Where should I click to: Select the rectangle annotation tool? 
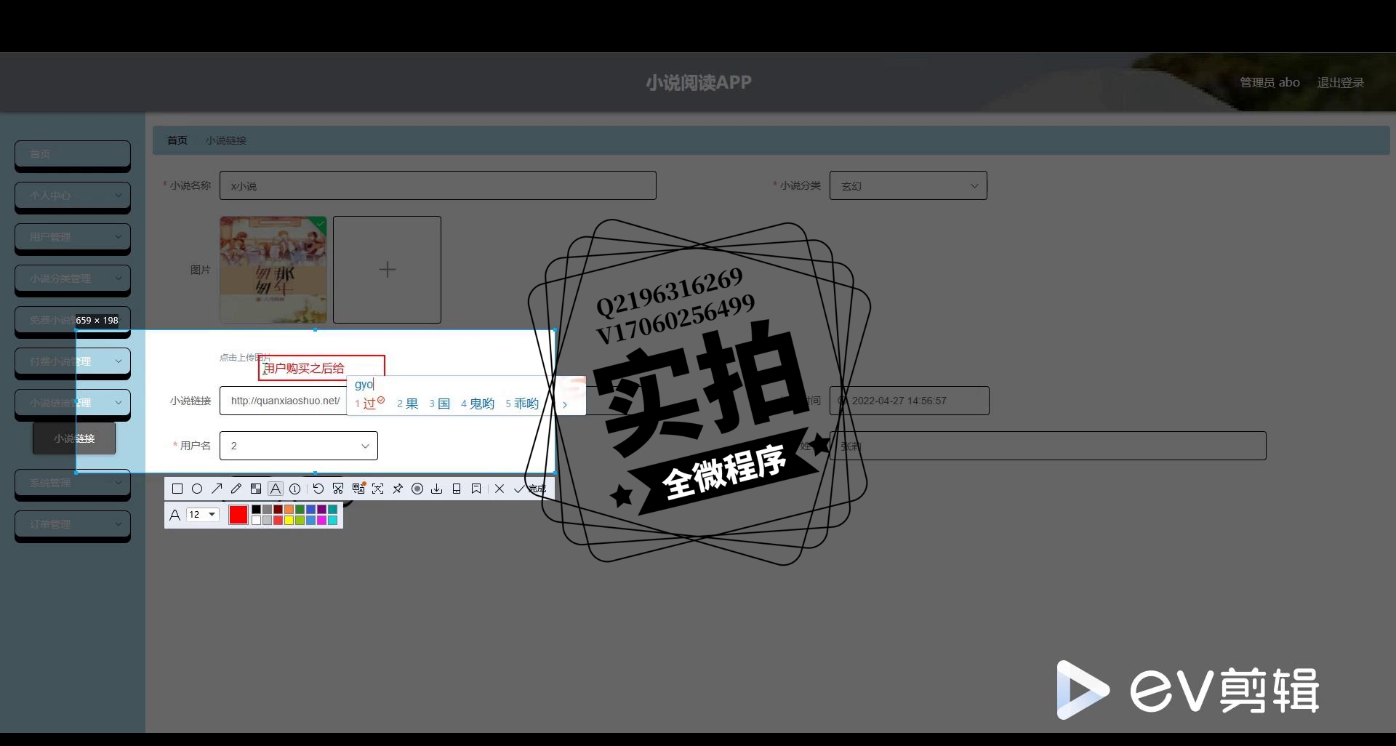[x=177, y=489]
